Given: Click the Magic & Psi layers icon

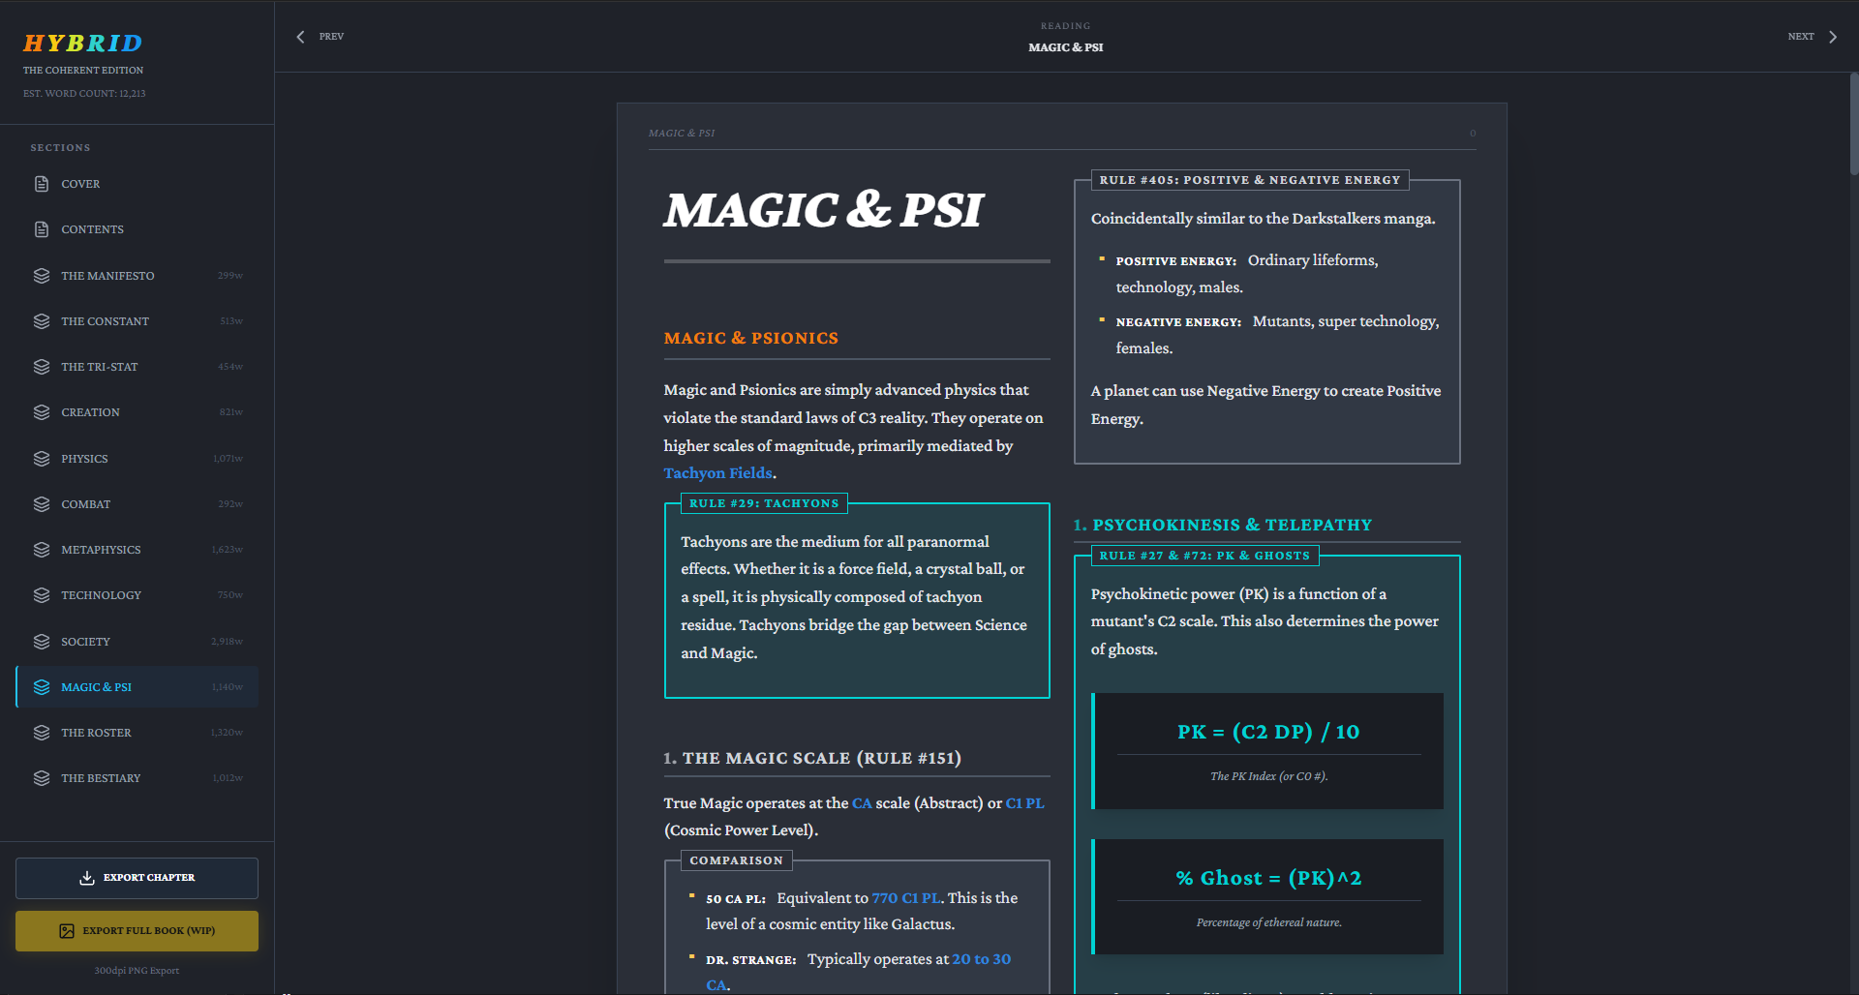Looking at the screenshot, I should tap(42, 687).
